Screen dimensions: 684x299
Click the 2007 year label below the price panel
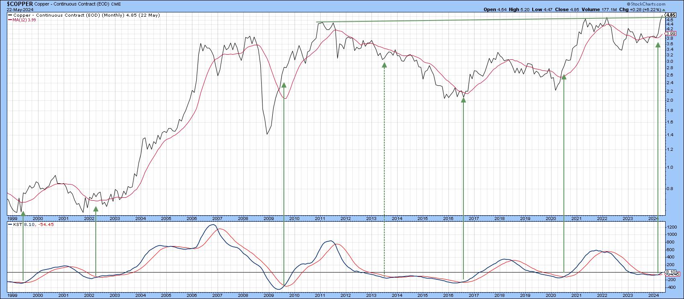(217, 218)
